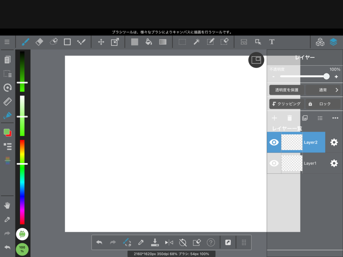Open the layer more options ellipsis
The image size is (343, 257).
point(335,118)
